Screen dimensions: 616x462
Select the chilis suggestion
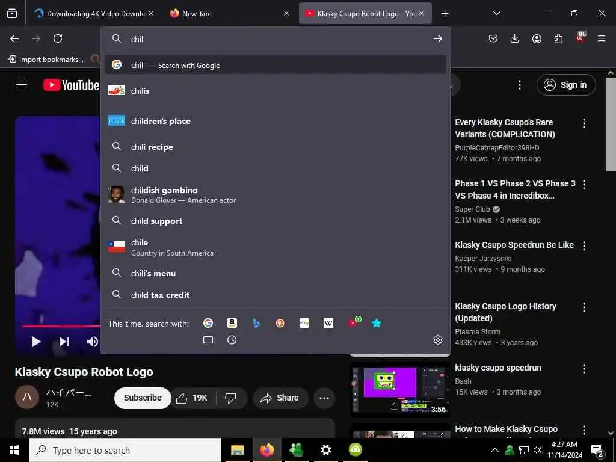click(x=276, y=91)
